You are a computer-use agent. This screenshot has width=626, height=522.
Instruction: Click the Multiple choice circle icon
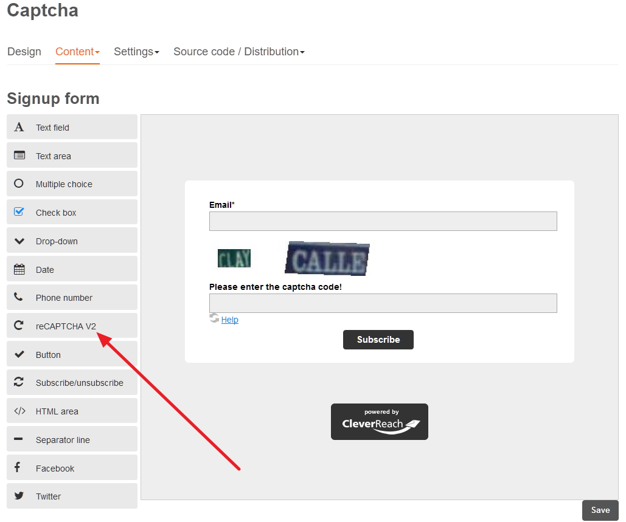pos(19,184)
